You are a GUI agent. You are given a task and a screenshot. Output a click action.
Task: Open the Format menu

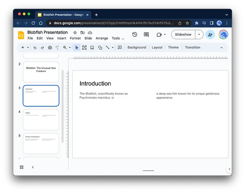[x=75, y=38]
